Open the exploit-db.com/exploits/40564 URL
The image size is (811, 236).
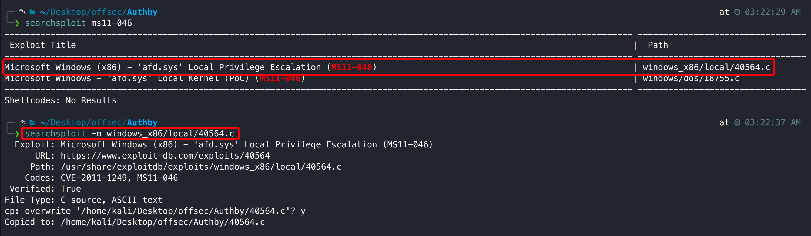(165, 156)
